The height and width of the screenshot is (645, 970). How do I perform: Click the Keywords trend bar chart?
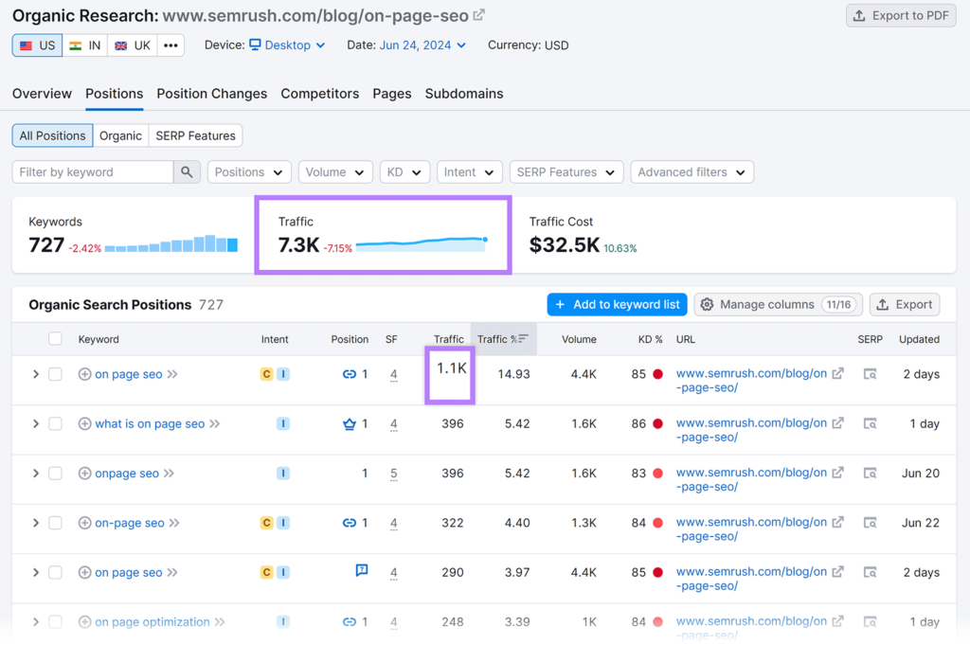coord(171,243)
